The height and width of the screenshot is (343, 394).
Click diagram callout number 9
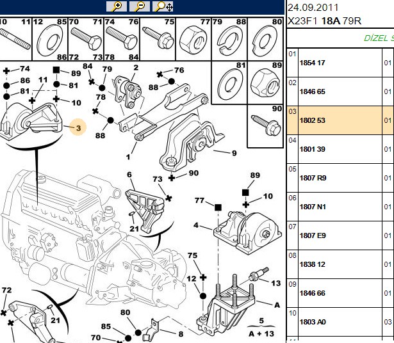tap(234, 153)
